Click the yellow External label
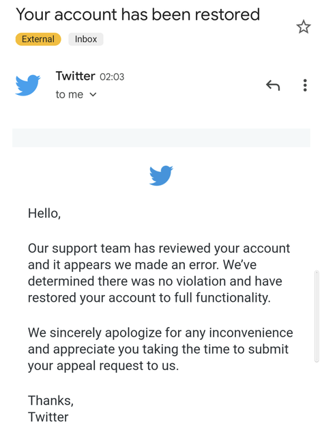 click(x=38, y=39)
